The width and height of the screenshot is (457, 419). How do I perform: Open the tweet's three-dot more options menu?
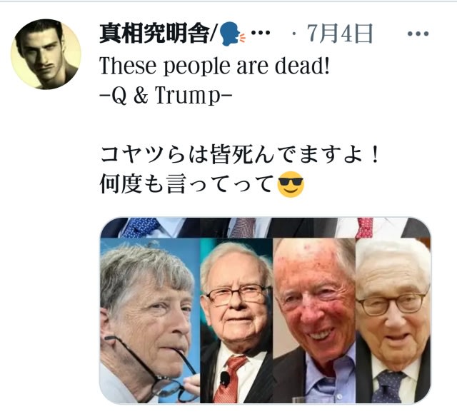tap(418, 34)
